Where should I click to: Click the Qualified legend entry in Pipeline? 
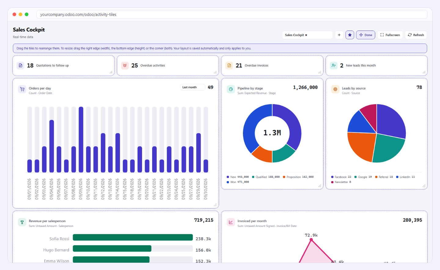click(x=266, y=177)
